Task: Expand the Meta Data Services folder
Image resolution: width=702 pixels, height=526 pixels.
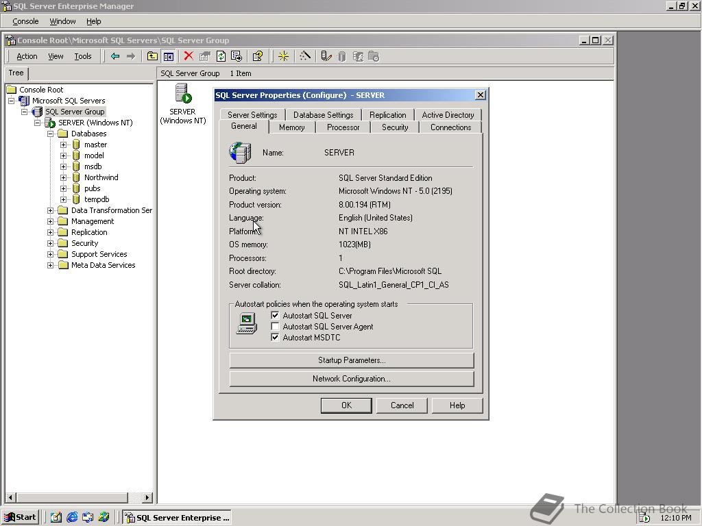Action: pyautogui.click(x=51, y=265)
